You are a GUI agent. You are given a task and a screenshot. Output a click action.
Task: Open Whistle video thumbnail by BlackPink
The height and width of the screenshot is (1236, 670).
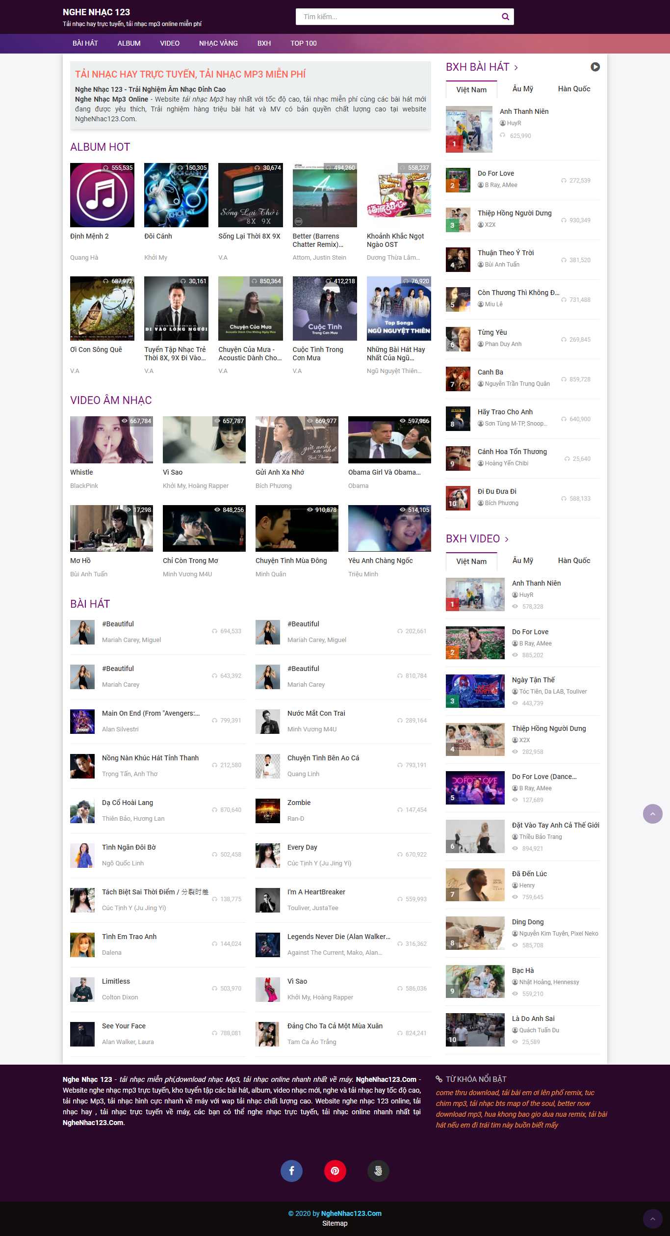pyautogui.click(x=111, y=439)
